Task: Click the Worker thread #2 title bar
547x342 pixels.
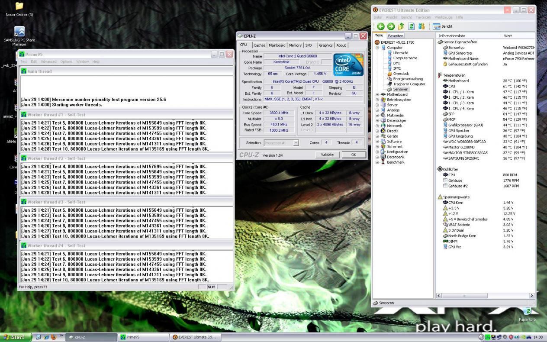Action: pos(126,158)
